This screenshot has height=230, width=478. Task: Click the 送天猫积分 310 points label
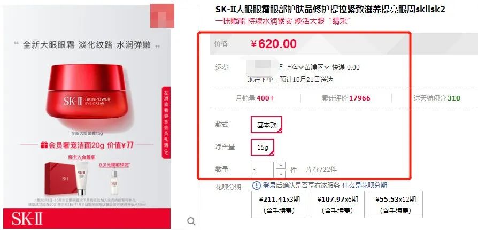437,98
